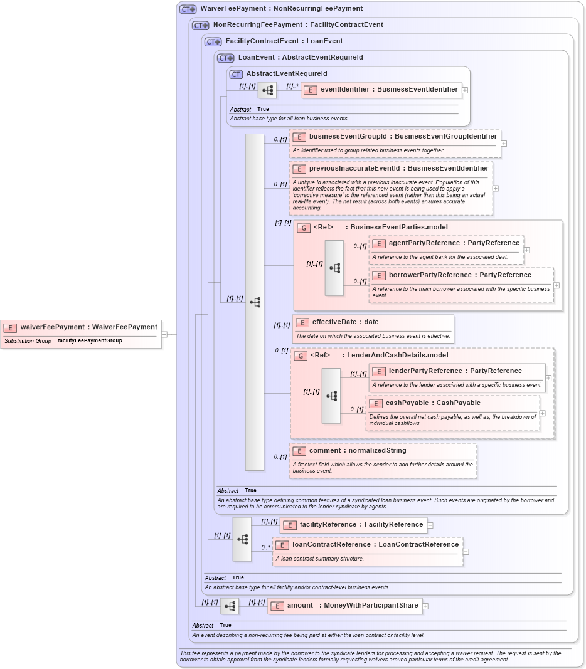Click the E icon for effectiveDate element
586x669 pixels.
click(302, 322)
